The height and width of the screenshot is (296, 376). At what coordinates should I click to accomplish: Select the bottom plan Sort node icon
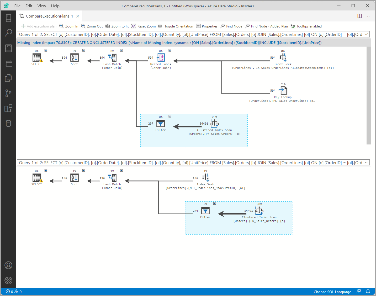[x=75, y=178]
